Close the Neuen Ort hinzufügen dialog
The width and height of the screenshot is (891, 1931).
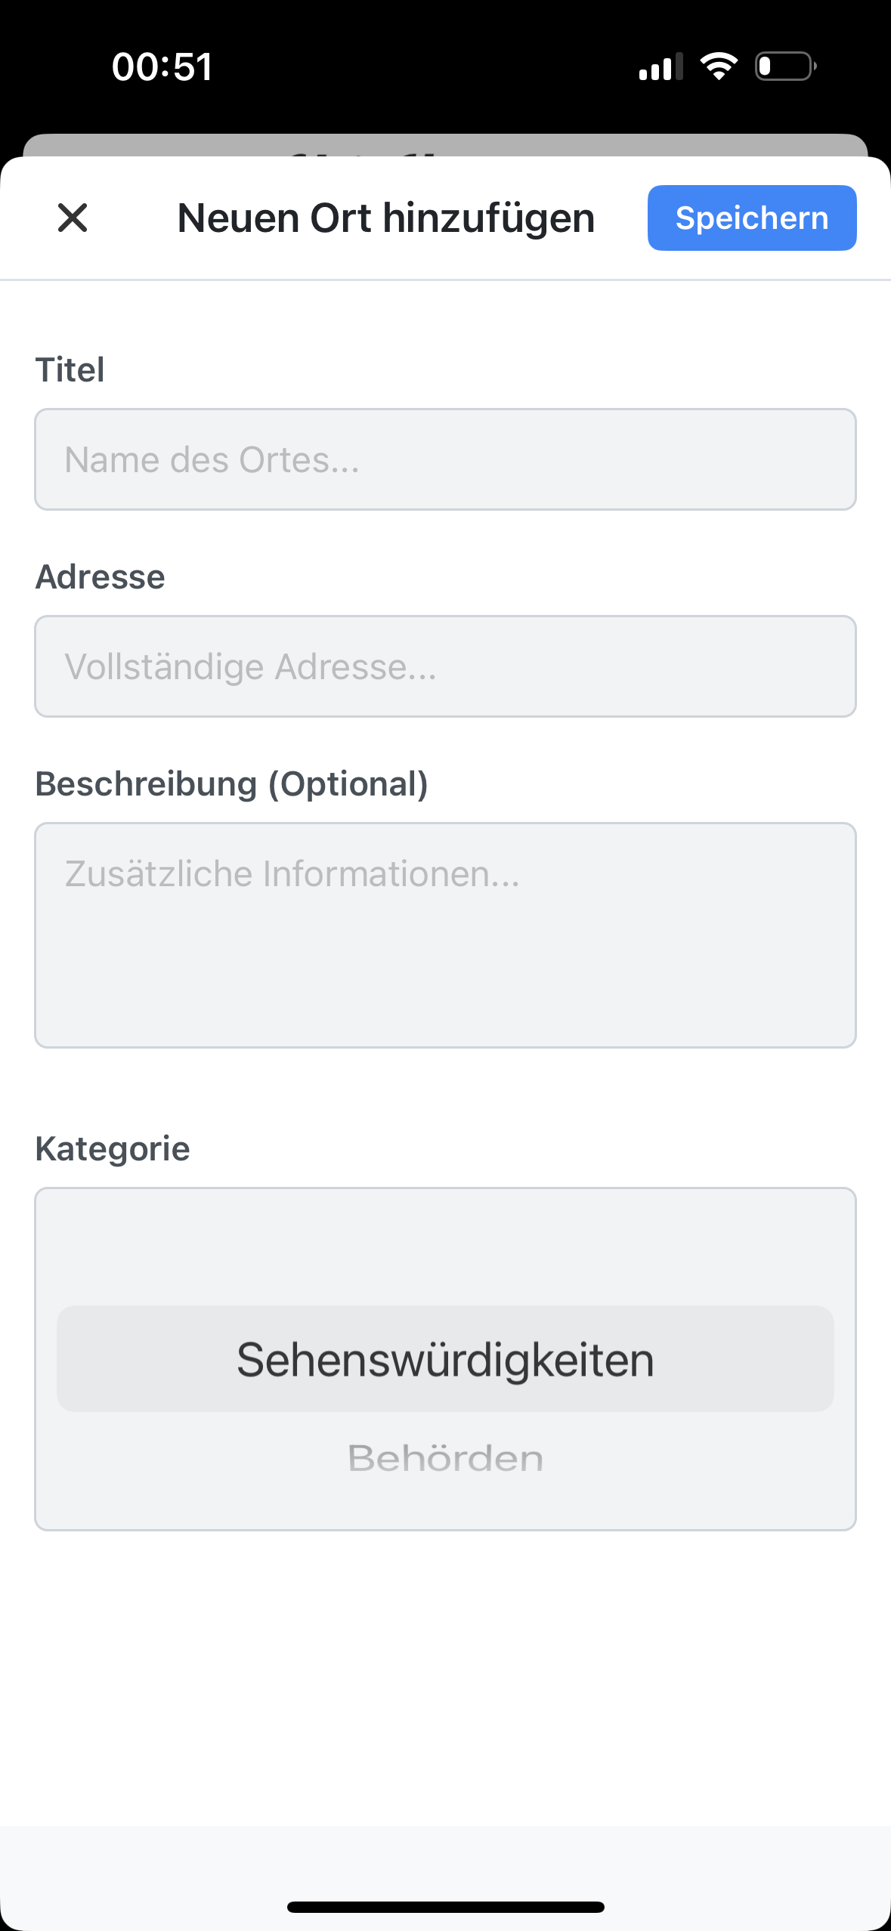tap(73, 218)
